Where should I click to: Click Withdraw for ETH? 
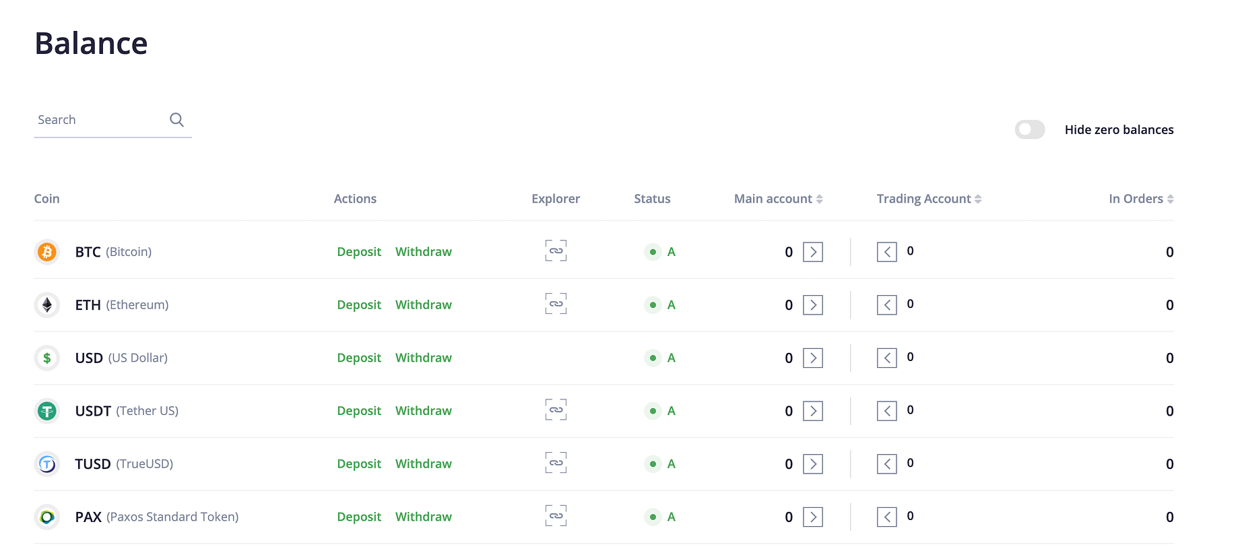click(x=424, y=305)
